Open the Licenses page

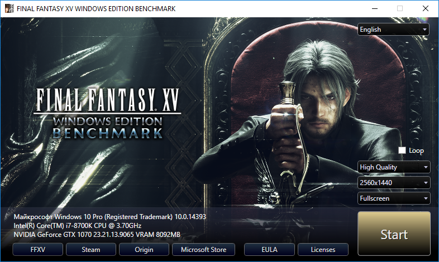point(323,249)
